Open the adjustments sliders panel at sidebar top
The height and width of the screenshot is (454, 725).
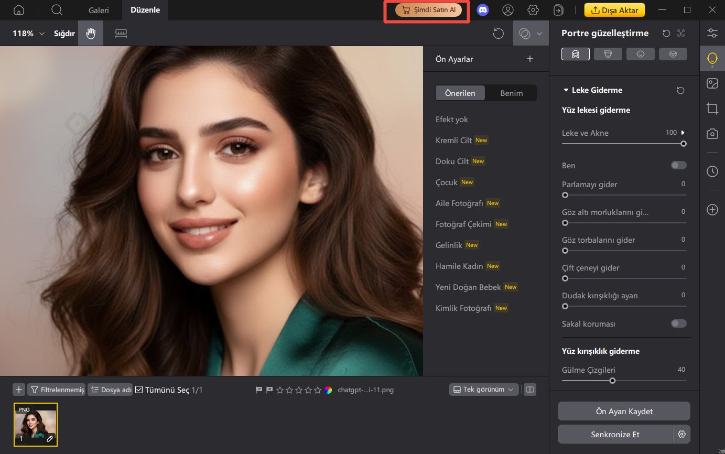[712, 33]
